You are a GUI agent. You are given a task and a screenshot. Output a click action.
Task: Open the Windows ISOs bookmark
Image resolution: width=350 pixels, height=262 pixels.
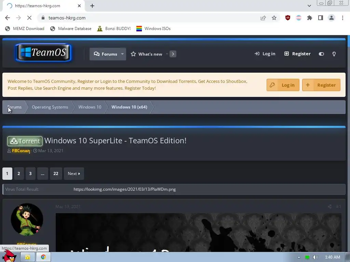[x=153, y=29]
